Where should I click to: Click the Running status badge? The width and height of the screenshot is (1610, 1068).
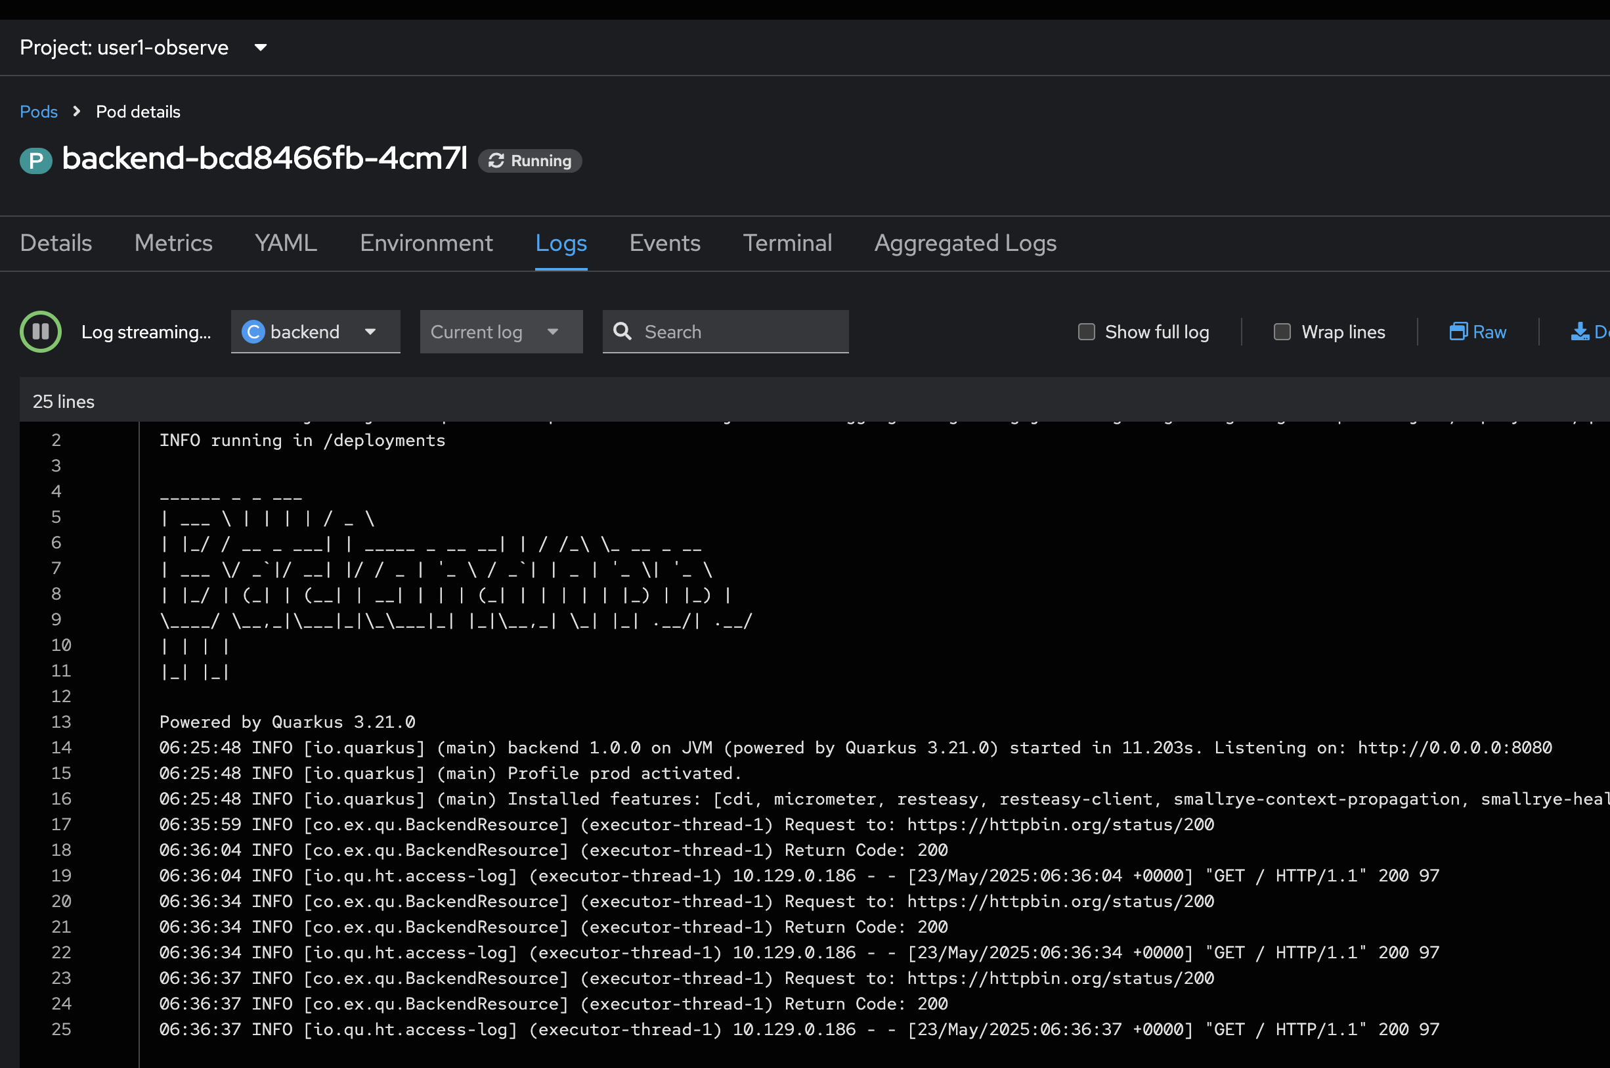530,161
